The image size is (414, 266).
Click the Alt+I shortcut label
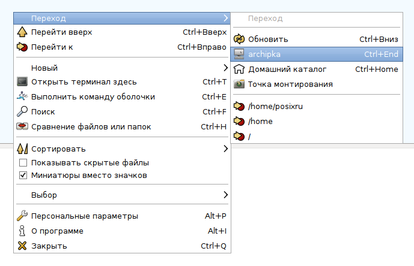(x=217, y=231)
